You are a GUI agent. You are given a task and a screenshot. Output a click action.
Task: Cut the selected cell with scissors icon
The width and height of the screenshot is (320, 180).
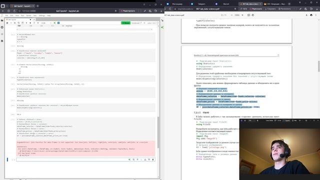point(14,23)
